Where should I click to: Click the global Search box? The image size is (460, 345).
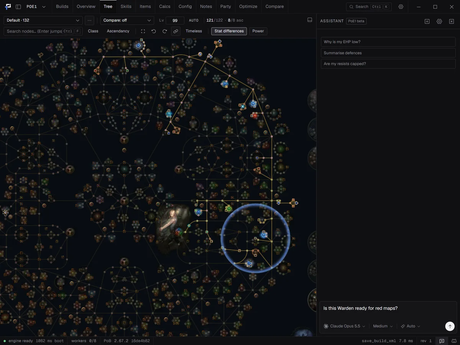click(369, 7)
